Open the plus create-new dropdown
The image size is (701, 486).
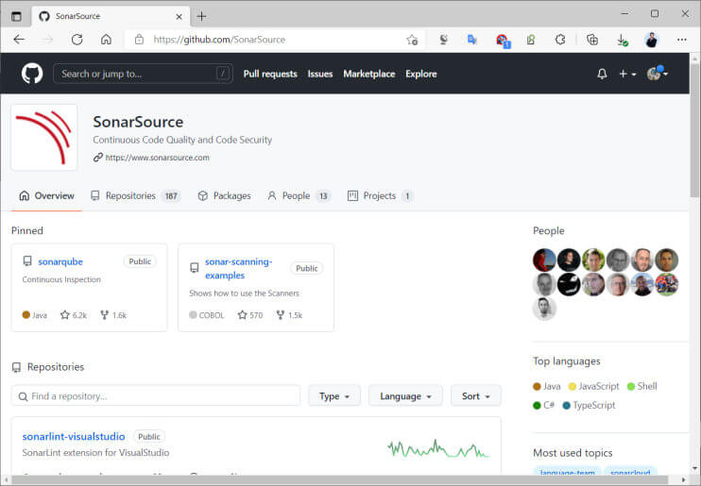(x=627, y=74)
